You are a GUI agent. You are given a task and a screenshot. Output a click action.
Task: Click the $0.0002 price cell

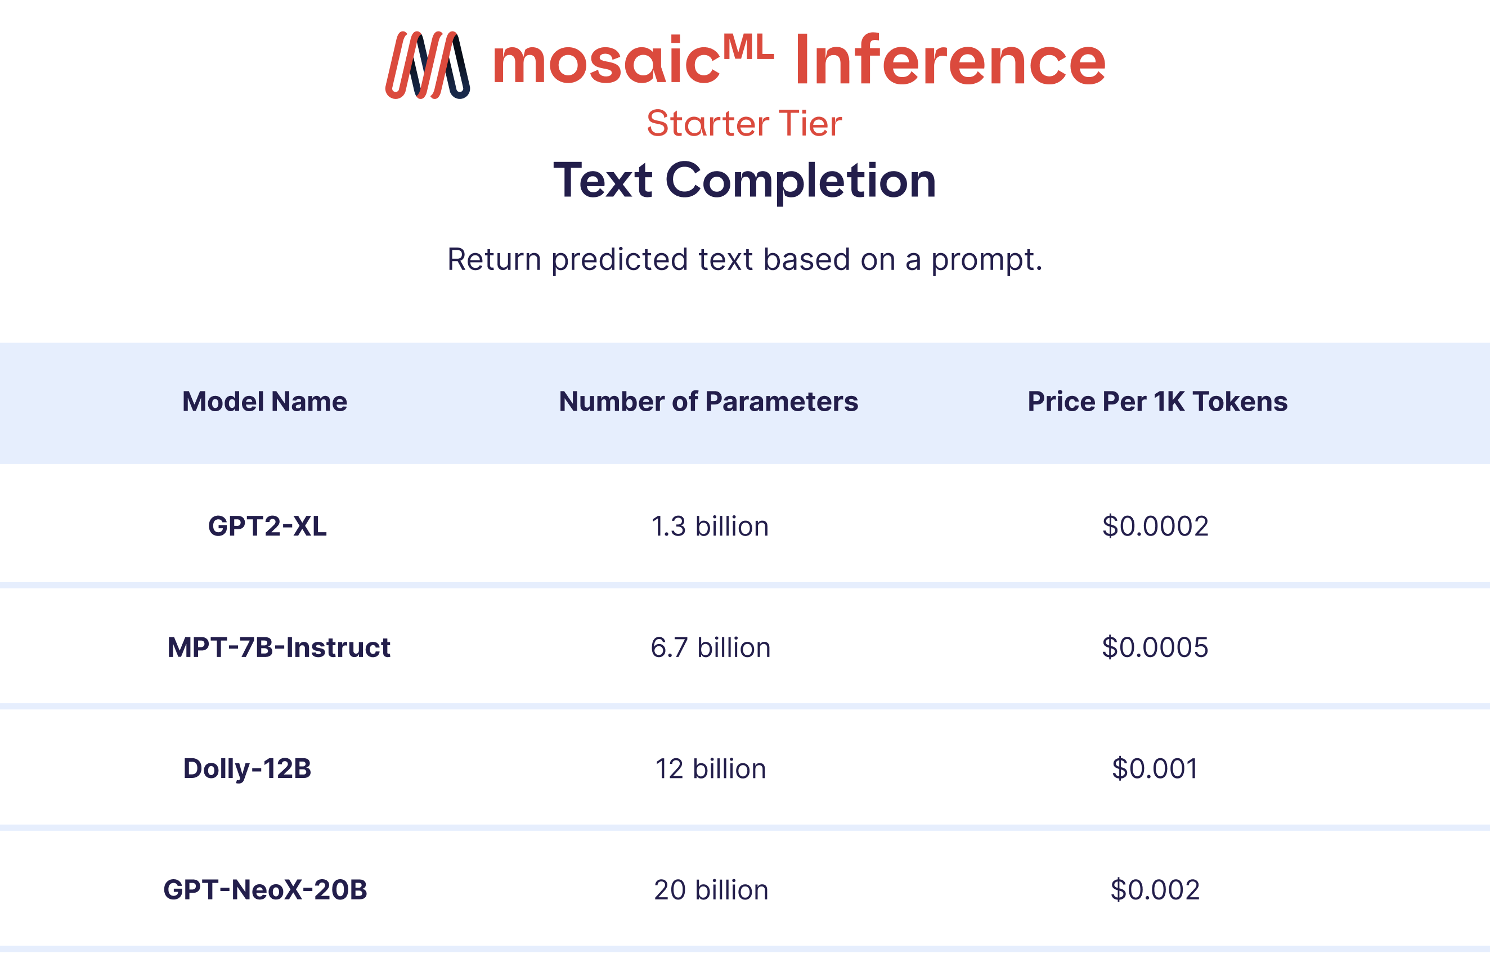[x=1155, y=526]
